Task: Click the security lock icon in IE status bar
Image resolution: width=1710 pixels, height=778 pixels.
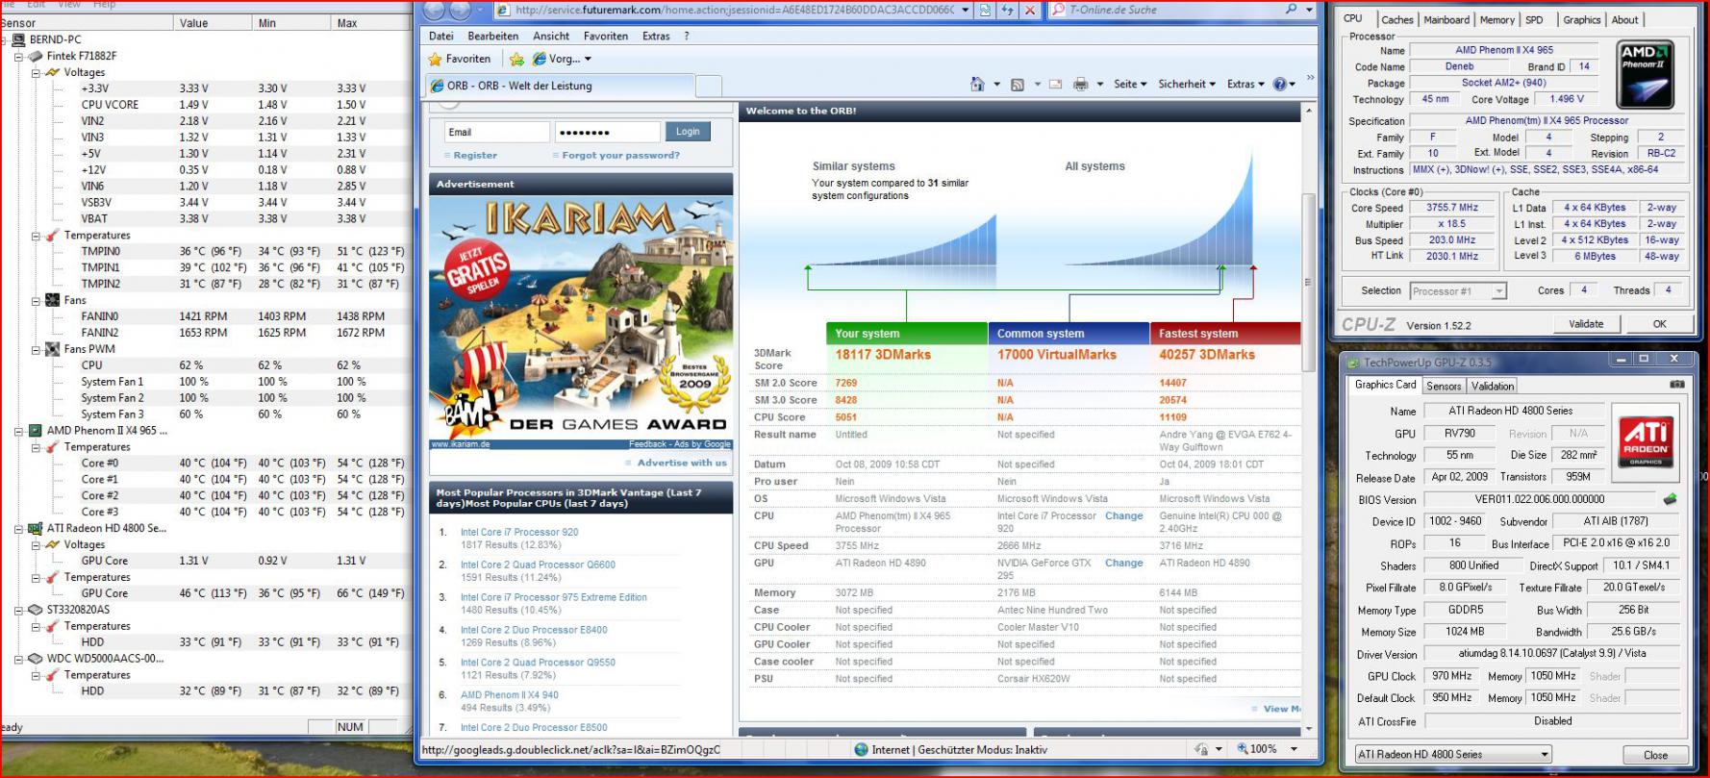Action: (1201, 749)
